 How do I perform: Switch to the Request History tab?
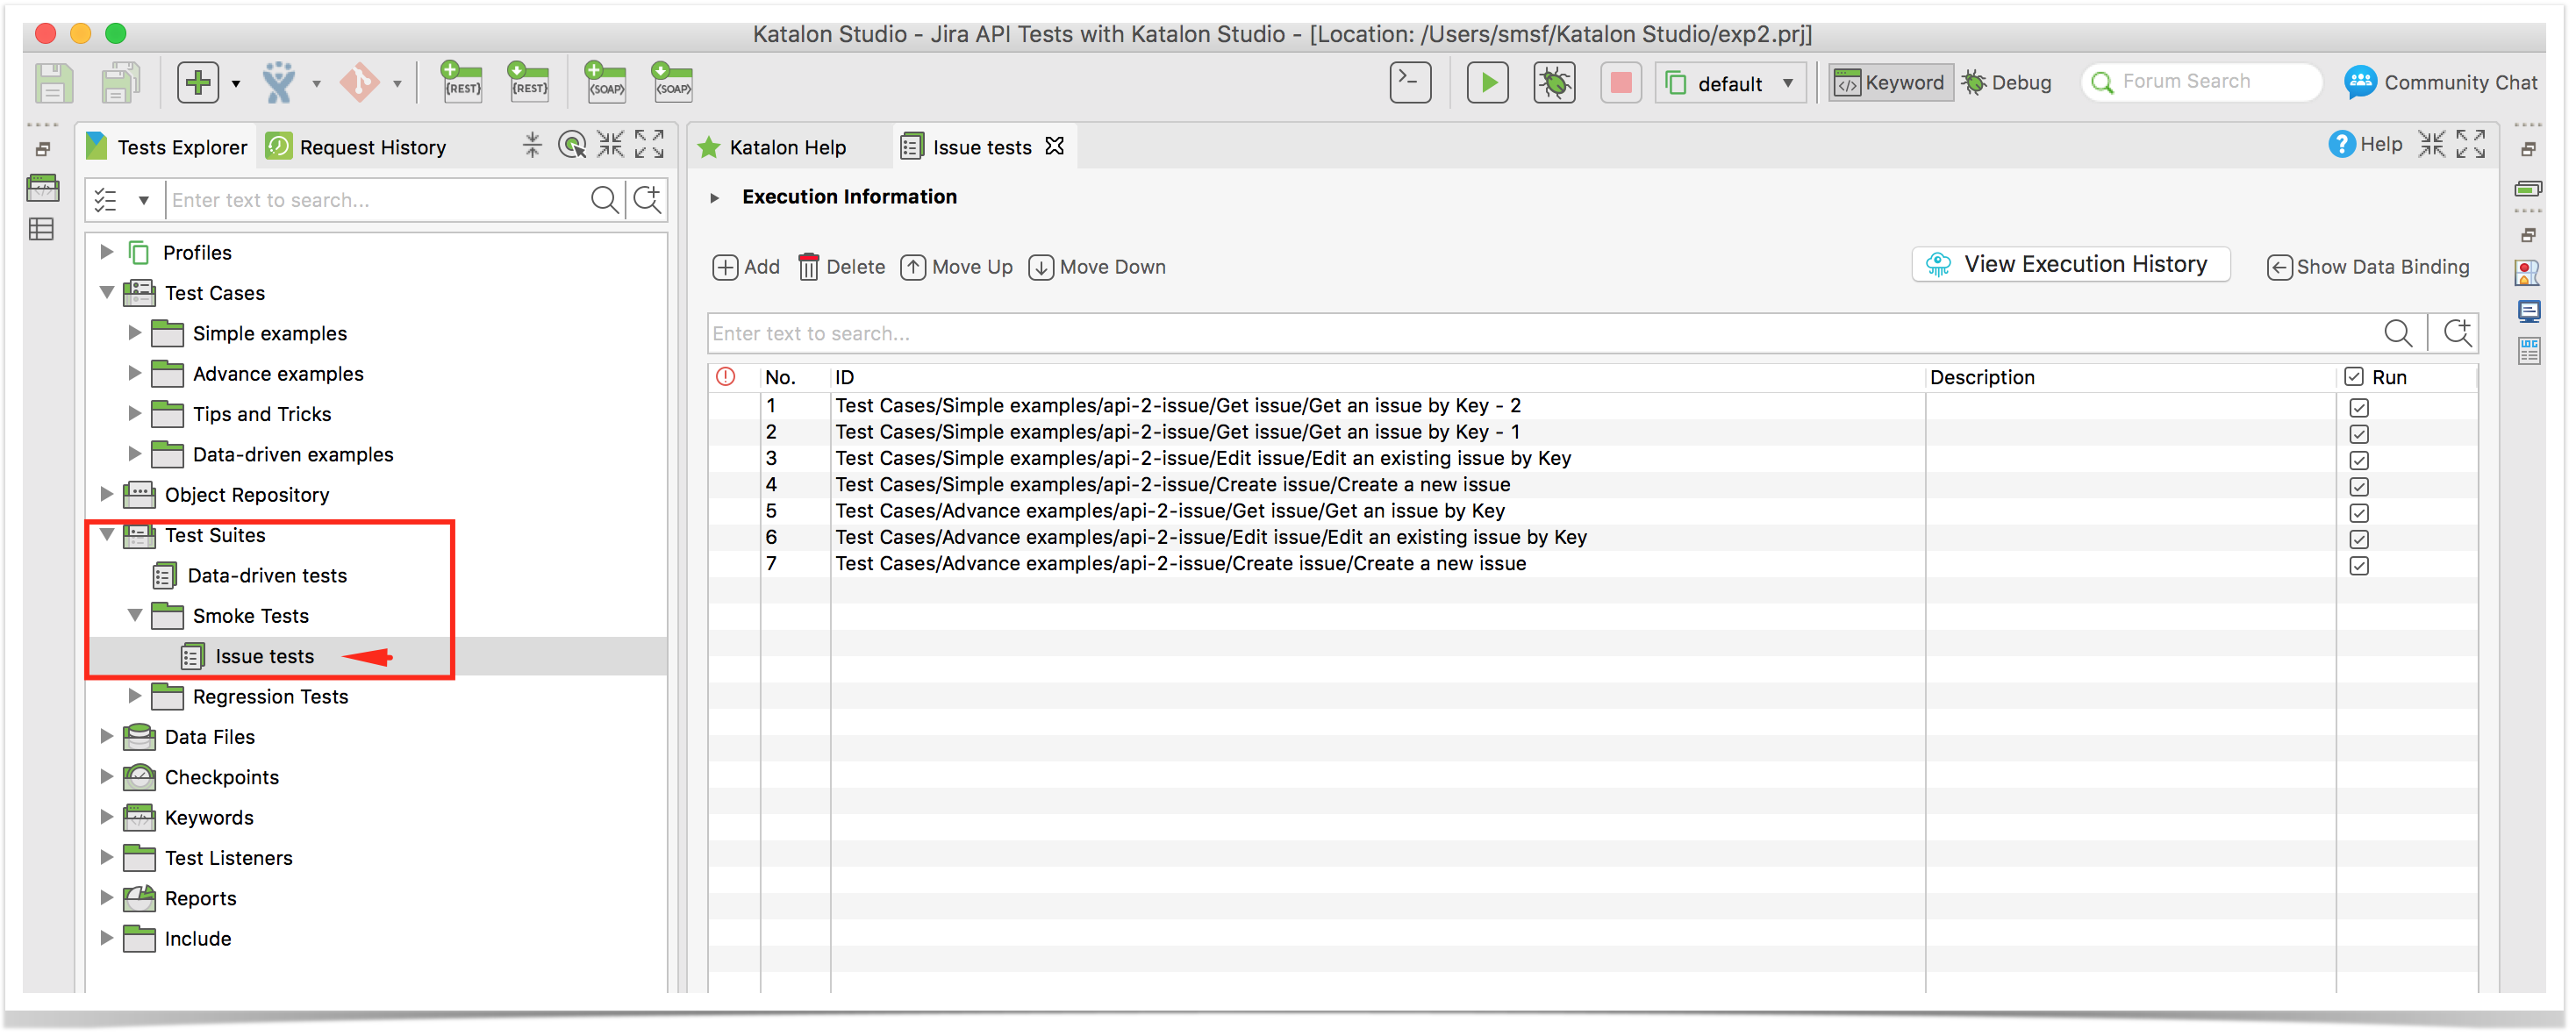click(358, 147)
